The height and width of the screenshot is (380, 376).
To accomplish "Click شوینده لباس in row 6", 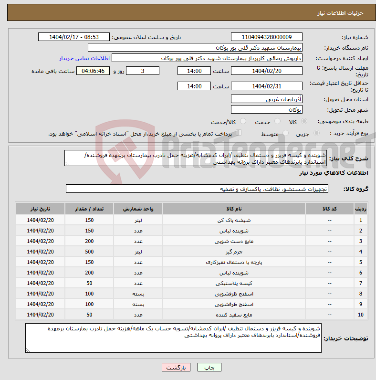I will pyautogui.click(x=234, y=273).
